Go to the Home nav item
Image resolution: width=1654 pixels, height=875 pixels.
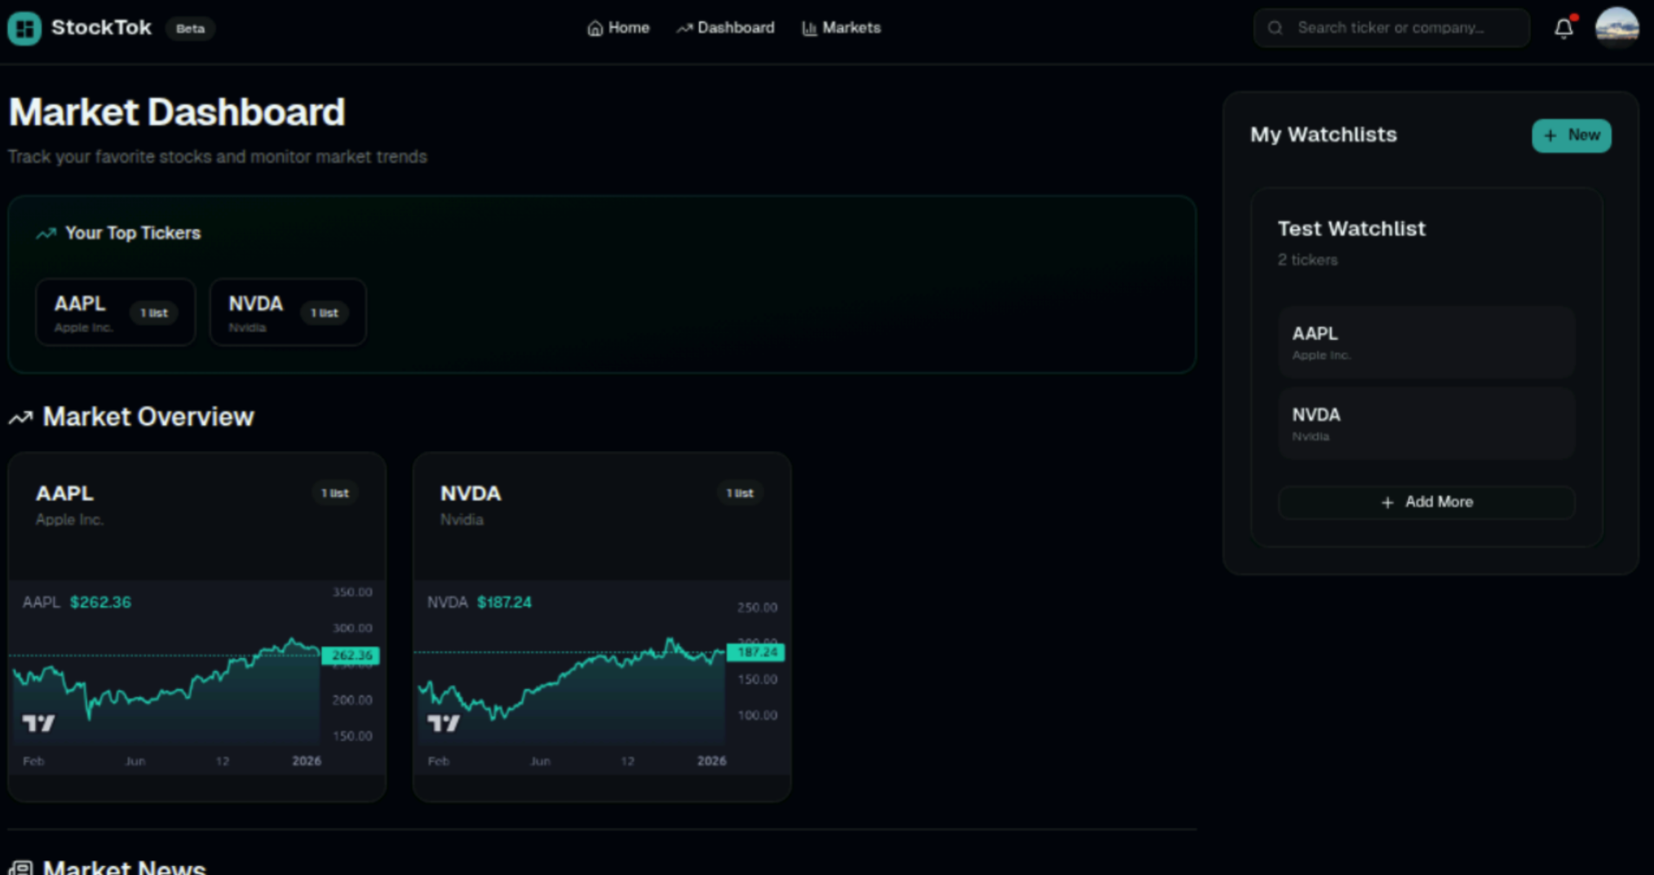618,29
